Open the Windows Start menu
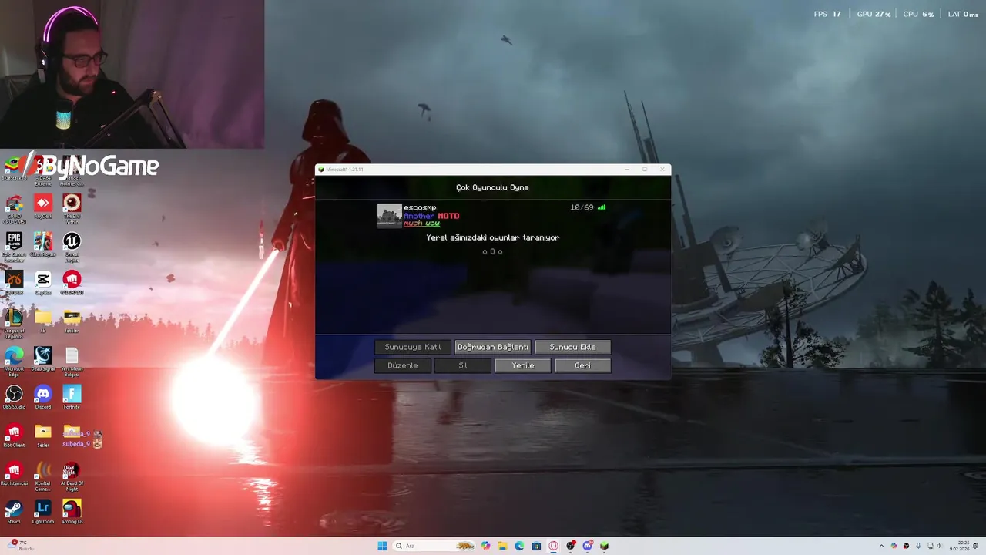Viewport: 986px width, 555px height. (x=382, y=546)
